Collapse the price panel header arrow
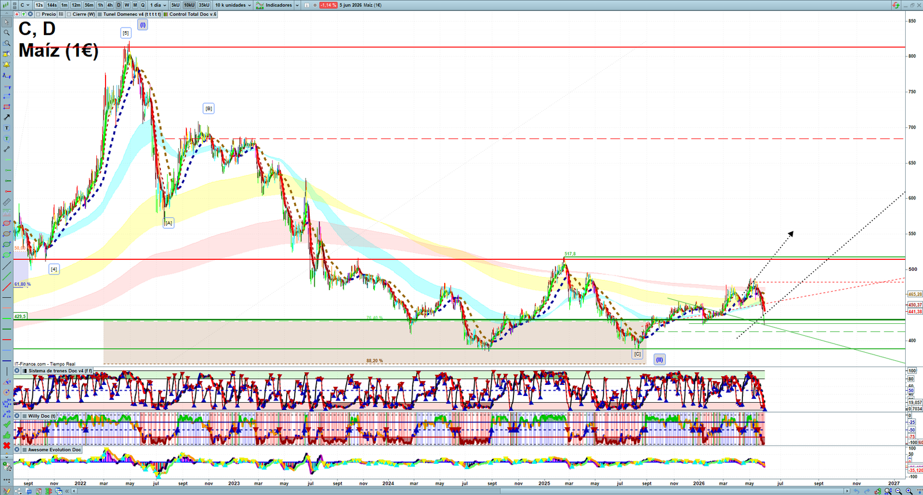Image resolution: width=923 pixels, height=495 pixels. click(6, 13)
